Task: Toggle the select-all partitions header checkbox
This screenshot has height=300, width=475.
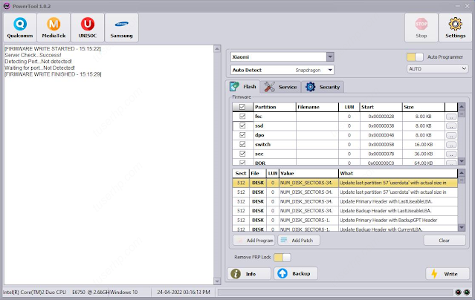Action: [242, 107]
